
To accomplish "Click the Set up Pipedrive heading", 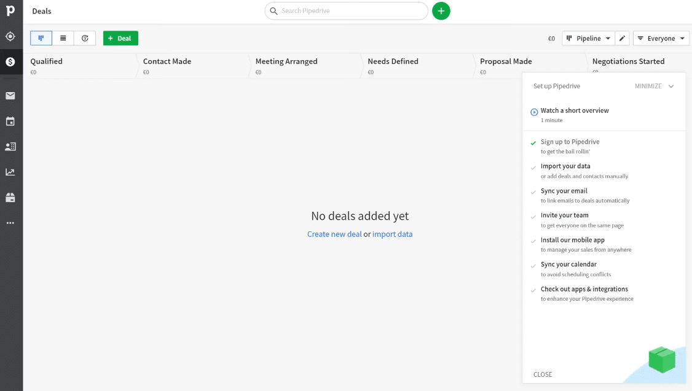I will [557, 87].
